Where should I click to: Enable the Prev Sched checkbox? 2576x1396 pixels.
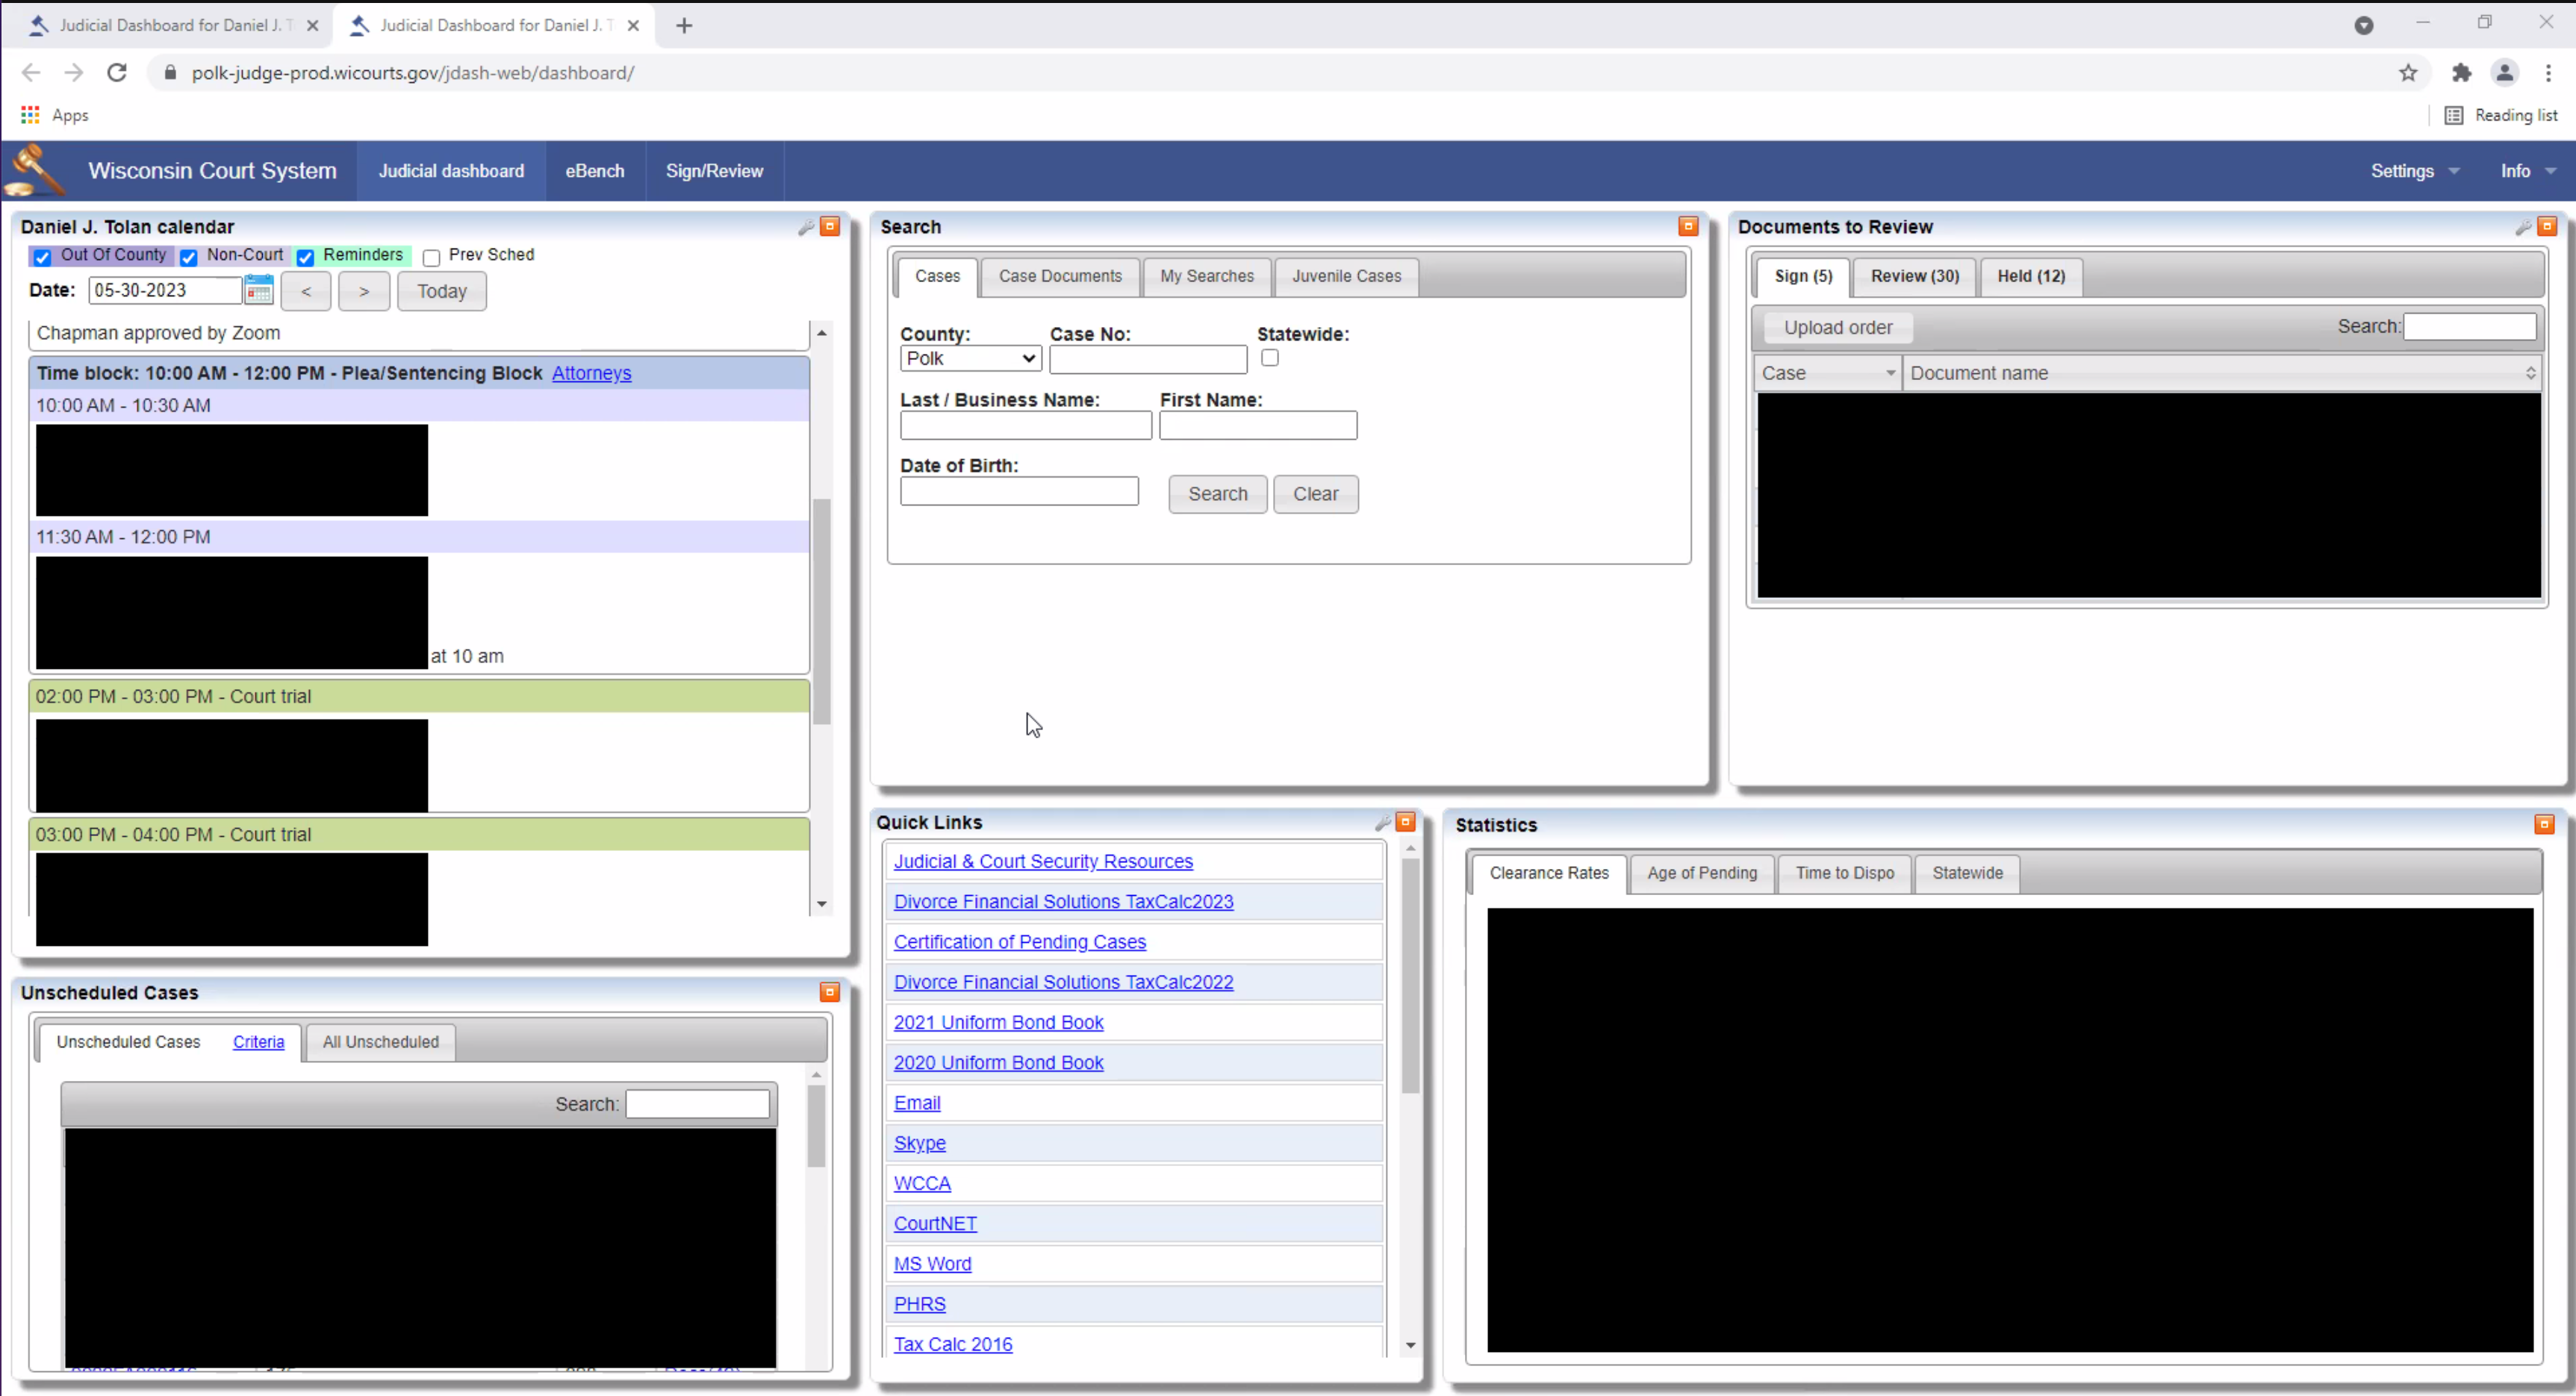tap(431, 257)
